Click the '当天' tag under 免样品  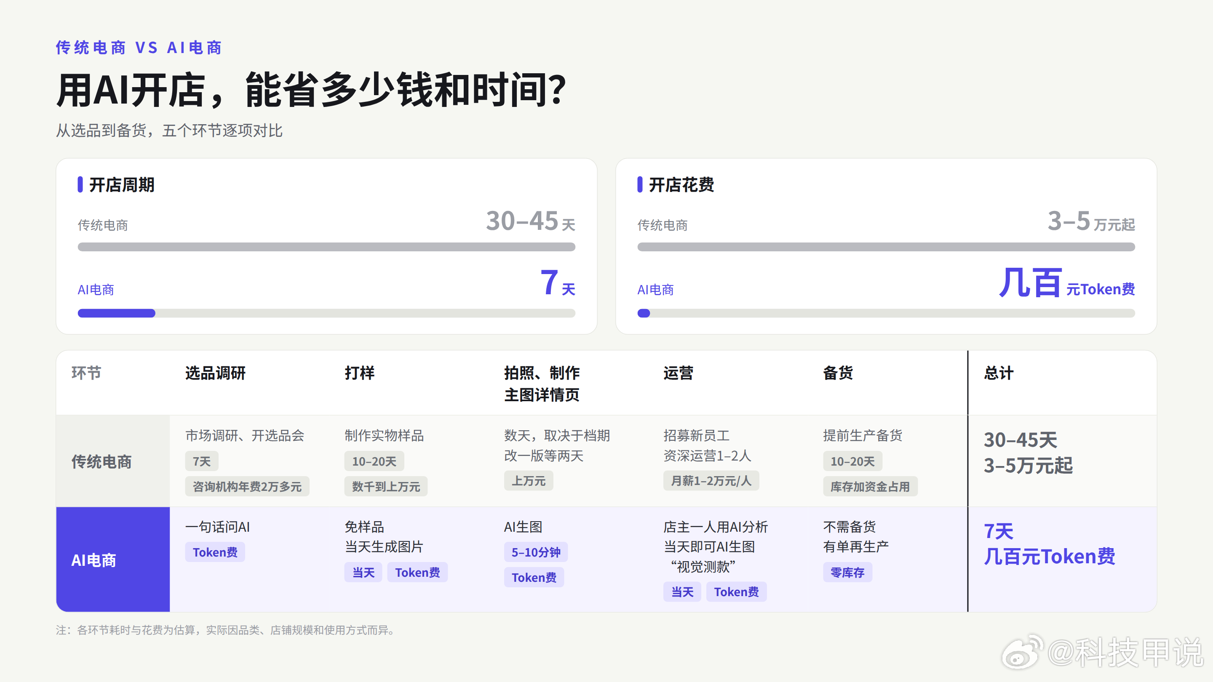pyautogui.click(x=363, y=573)
